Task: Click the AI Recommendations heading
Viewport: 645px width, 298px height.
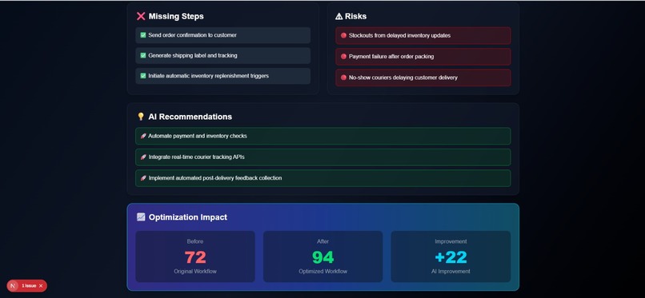Action: pyautogui.click(x=190, y=117)
